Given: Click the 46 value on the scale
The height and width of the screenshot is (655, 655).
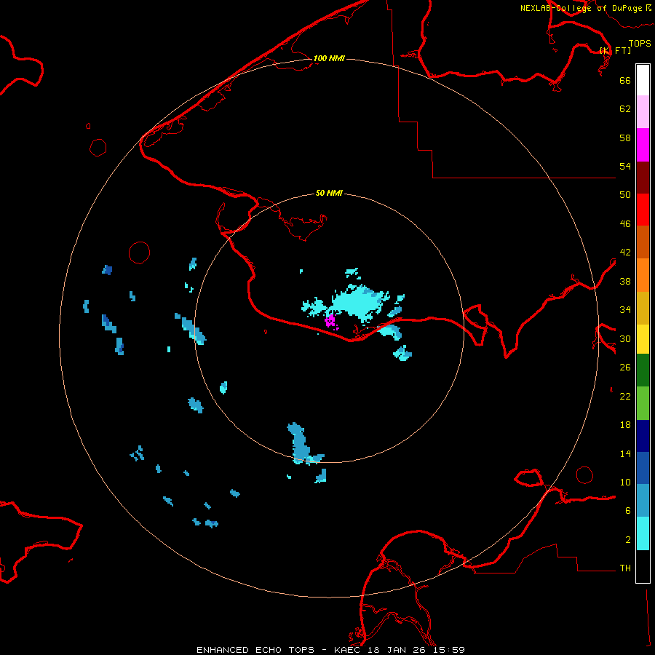Looking at the screenshot, I should pos(625,223).
